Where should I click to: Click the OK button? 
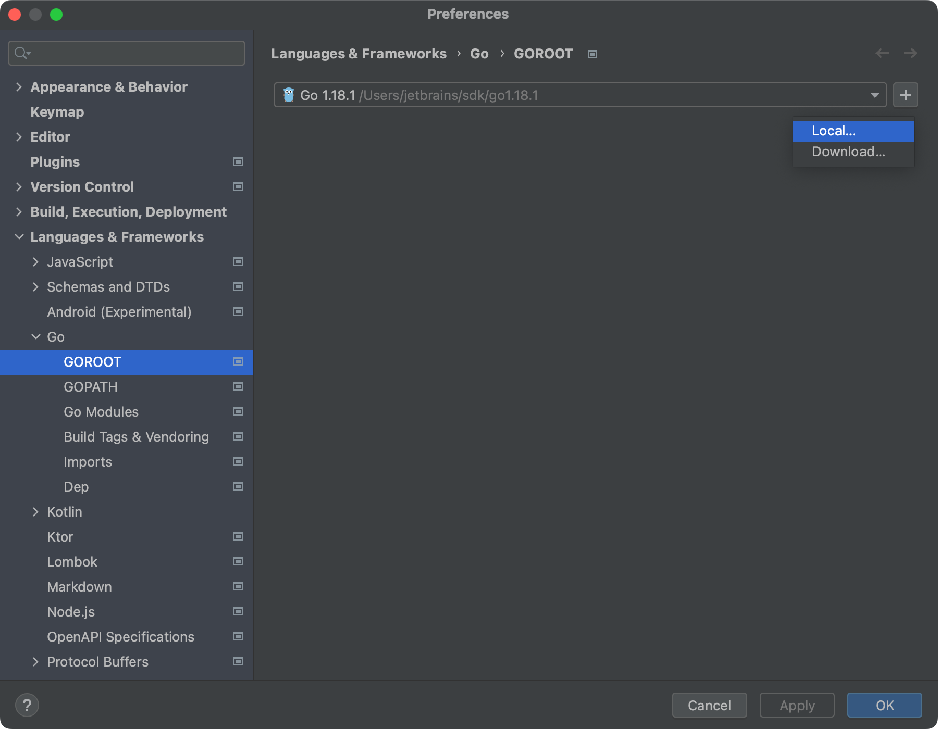coord(884,705)
